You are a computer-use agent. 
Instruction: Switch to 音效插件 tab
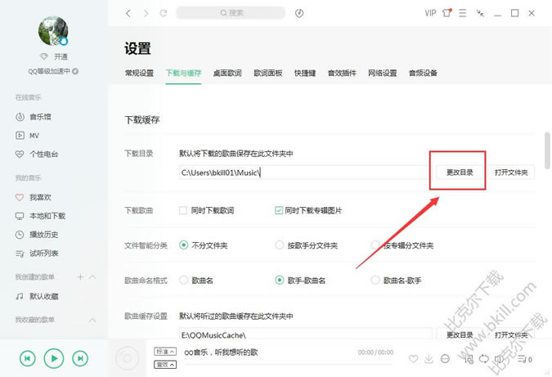(342, 74)
